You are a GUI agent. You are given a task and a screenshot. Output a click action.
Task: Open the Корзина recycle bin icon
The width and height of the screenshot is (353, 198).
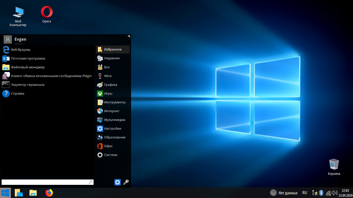click(334, 164)
